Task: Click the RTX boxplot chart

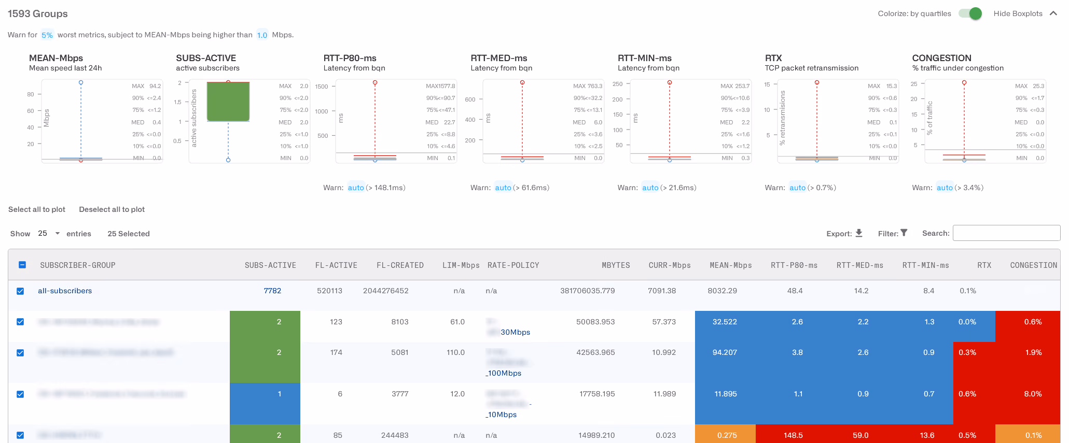Action: click(x=838, y=121)
